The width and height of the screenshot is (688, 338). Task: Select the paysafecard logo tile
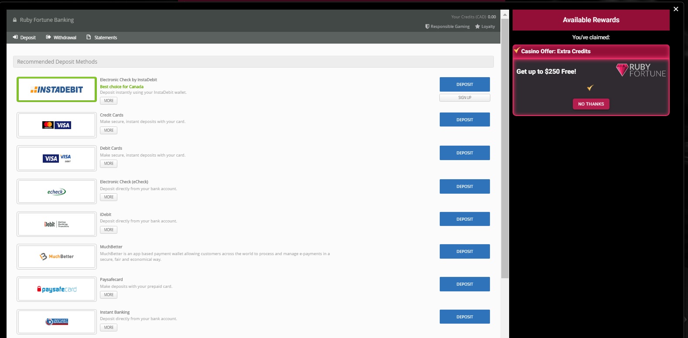coord(57,289)
